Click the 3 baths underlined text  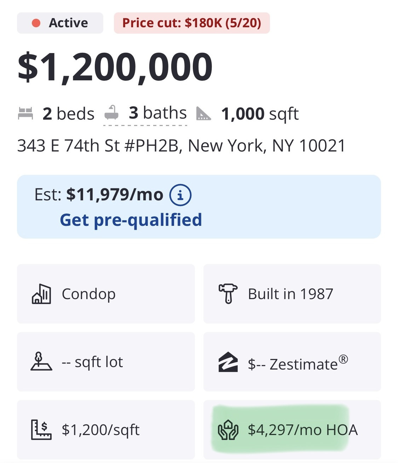pyautogui.click(x=157, y=113)
